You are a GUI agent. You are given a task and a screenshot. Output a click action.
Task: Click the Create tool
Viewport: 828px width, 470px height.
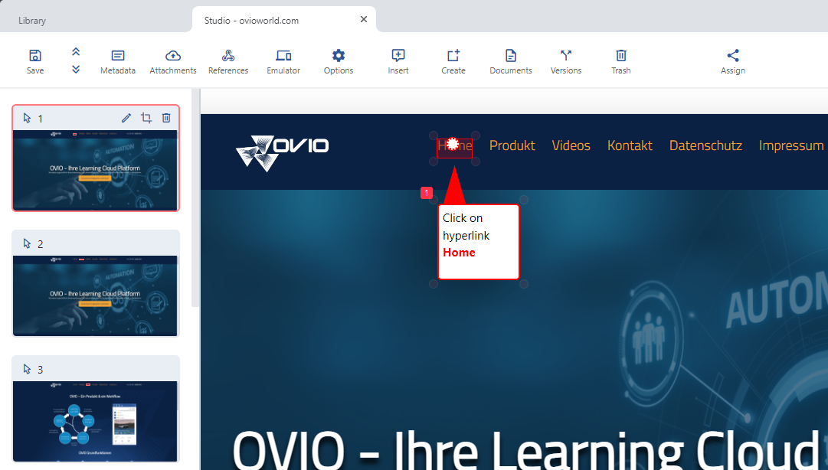(453, 61)
